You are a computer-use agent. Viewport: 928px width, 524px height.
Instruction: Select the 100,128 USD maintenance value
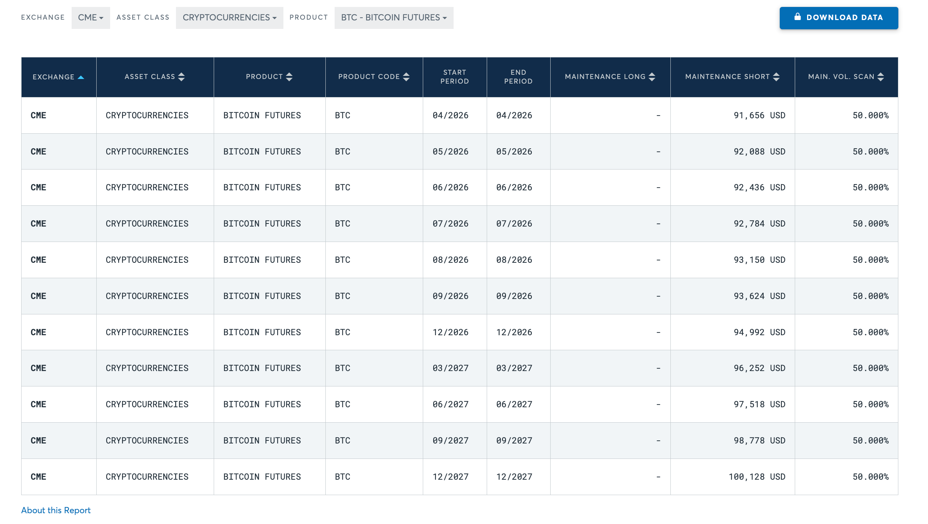757,477
